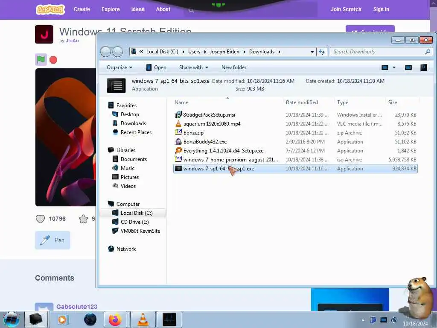Select the Bonzi.zip archive icon
Viewport: 437px width, 328px height.
(x=178, y=132)
